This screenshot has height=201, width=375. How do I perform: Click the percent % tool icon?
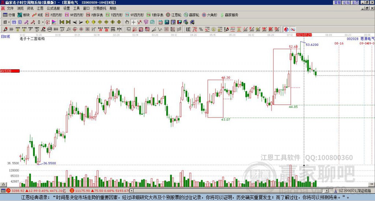point(201,29)
